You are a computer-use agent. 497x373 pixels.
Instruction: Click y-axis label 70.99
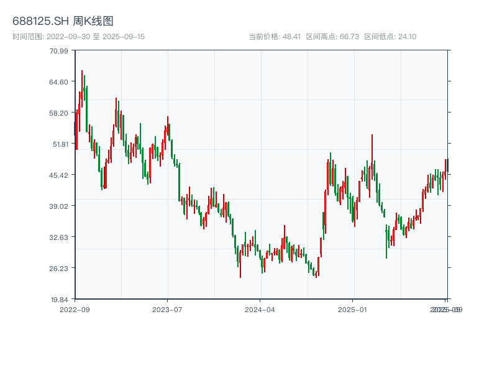click(x=58, y=51)
